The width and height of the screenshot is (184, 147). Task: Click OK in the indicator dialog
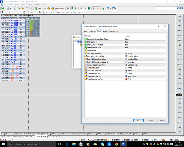138,121
